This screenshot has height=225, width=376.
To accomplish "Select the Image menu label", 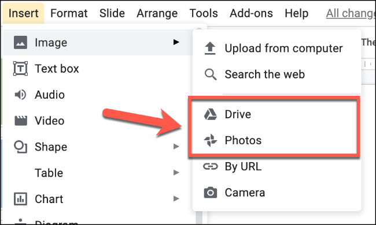I will click(x=51, y=43).
